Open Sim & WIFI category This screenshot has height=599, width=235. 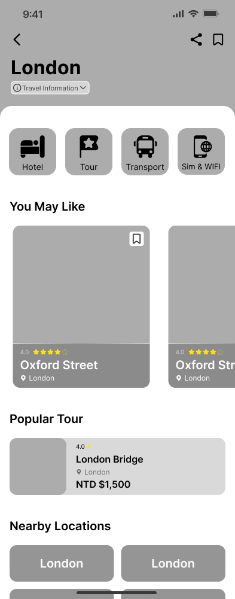click(x=201, y=151)
